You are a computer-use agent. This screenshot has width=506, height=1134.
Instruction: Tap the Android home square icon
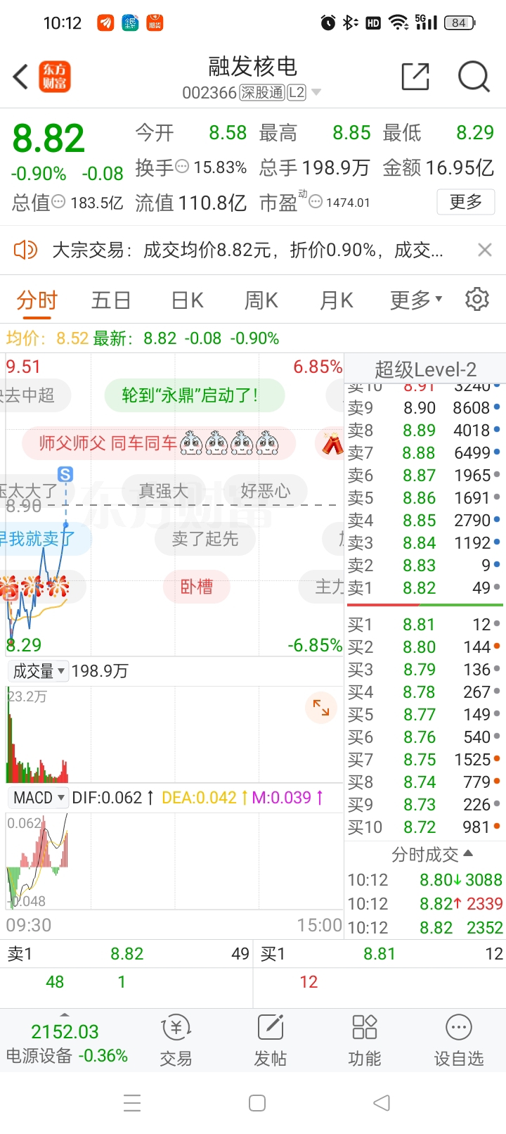click(257, 1102)
